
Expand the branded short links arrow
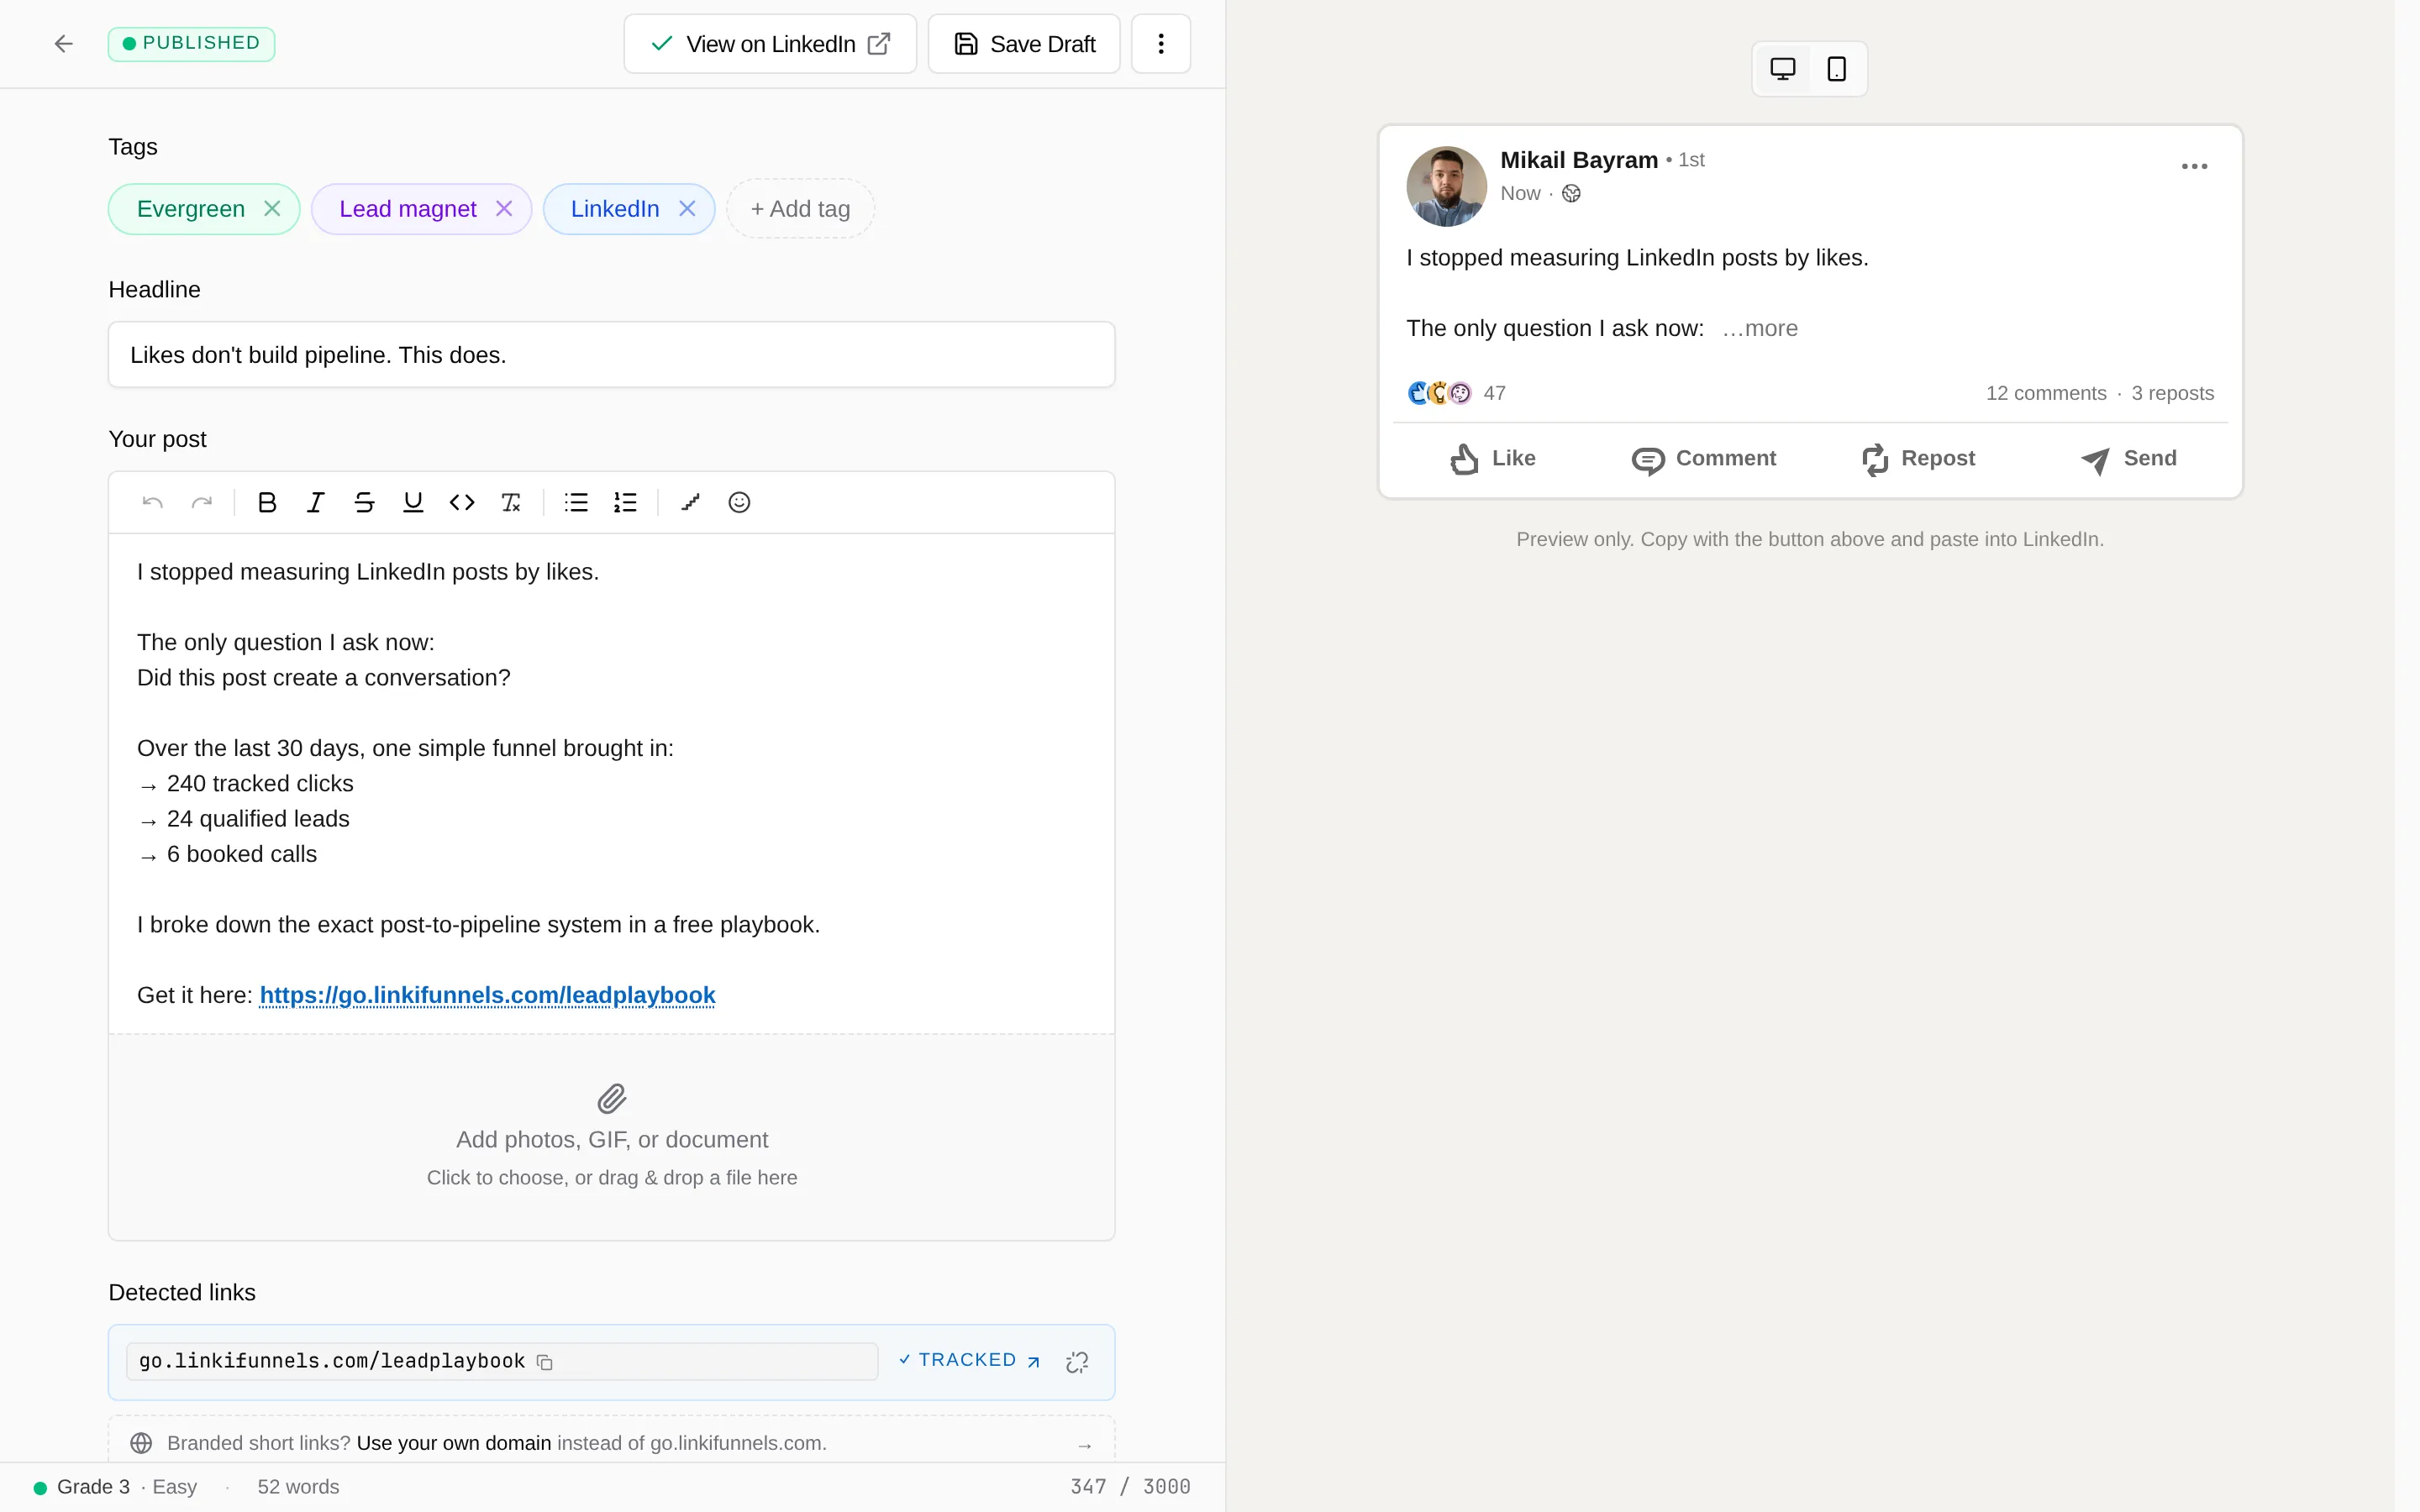[1085, 1445]
